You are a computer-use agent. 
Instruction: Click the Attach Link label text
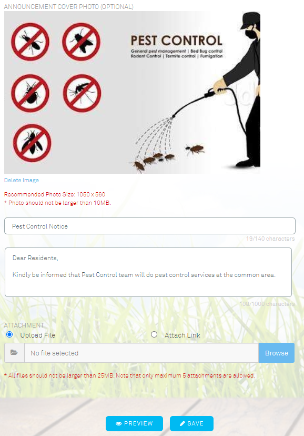[x=183, y=335]
